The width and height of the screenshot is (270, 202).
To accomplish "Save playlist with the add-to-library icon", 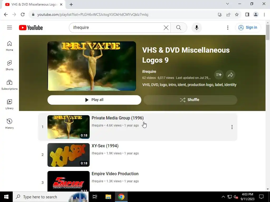I will pos(219,75).
